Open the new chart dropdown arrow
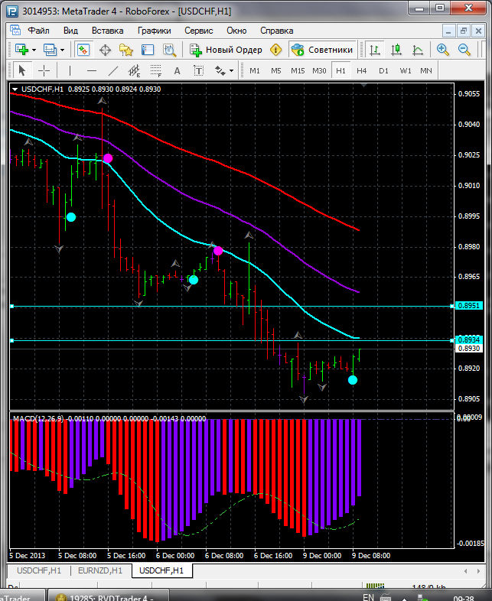The image size is (492, 601). tap(34, 50)
